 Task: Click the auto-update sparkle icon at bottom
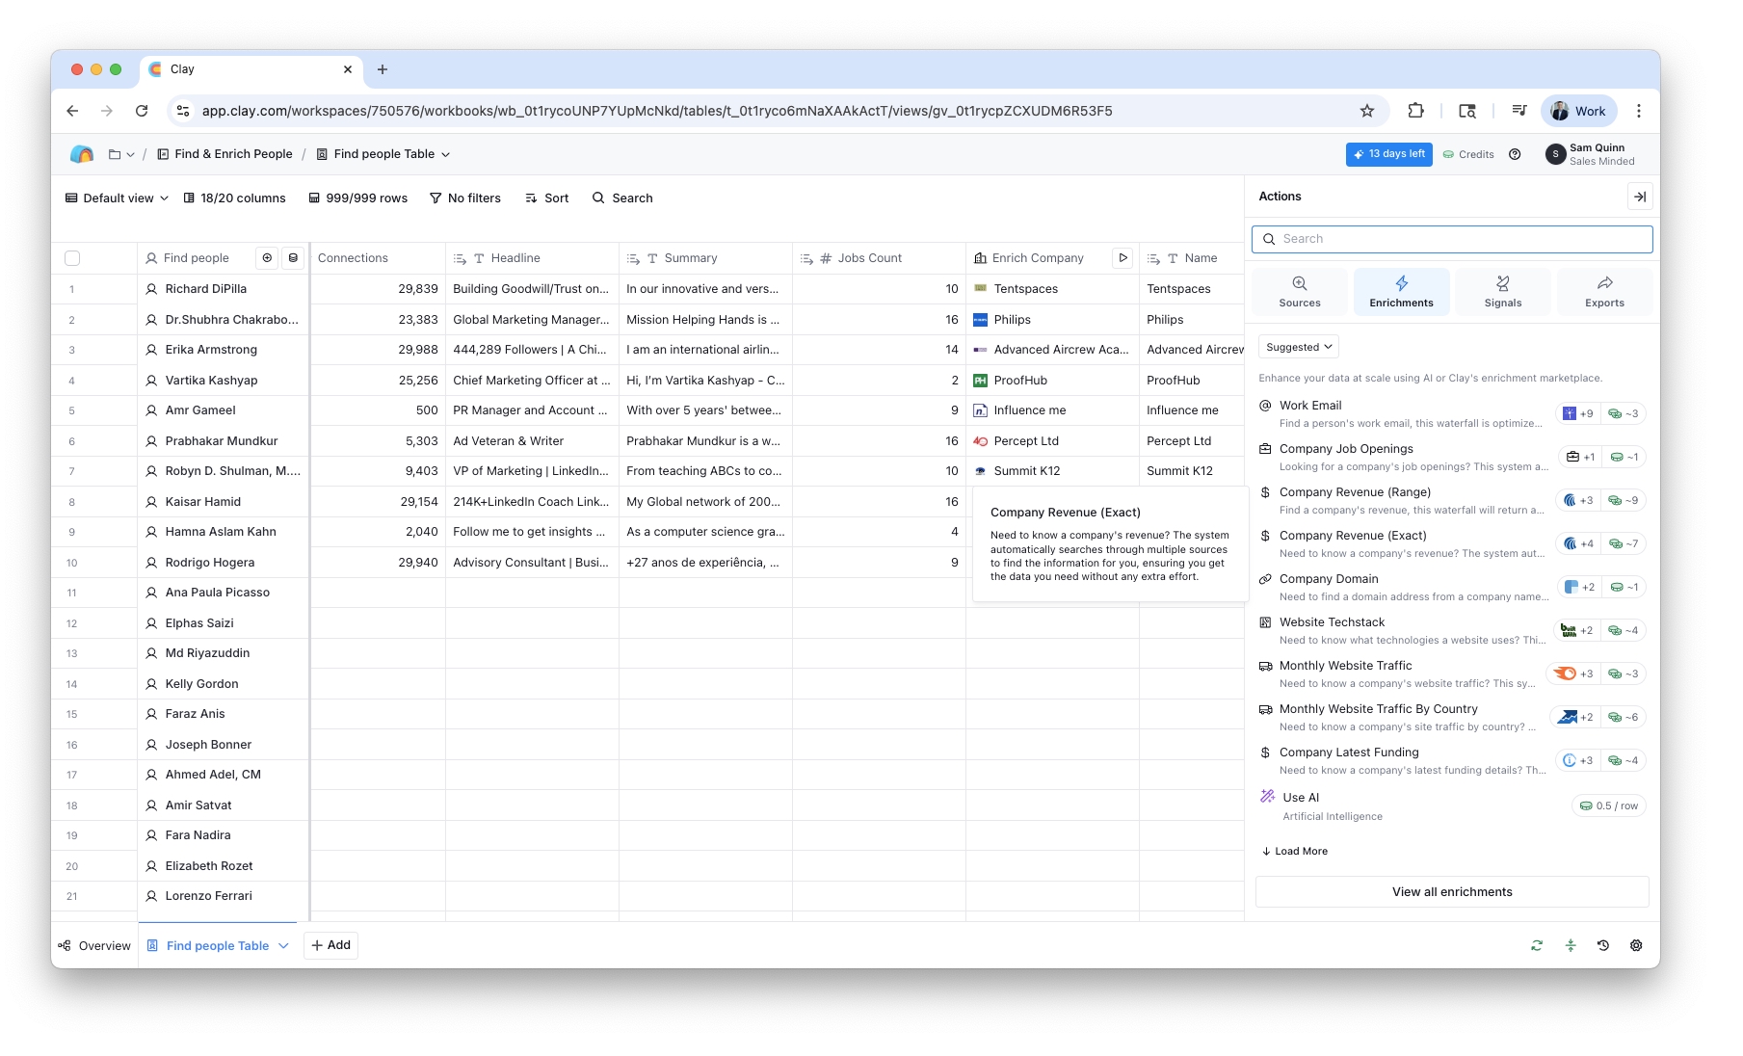[1571, 946]
